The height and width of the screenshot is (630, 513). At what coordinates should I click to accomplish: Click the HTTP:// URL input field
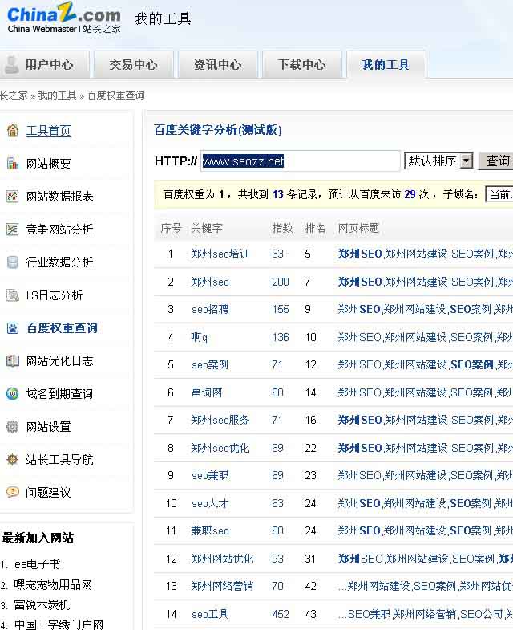click(301, 161)
